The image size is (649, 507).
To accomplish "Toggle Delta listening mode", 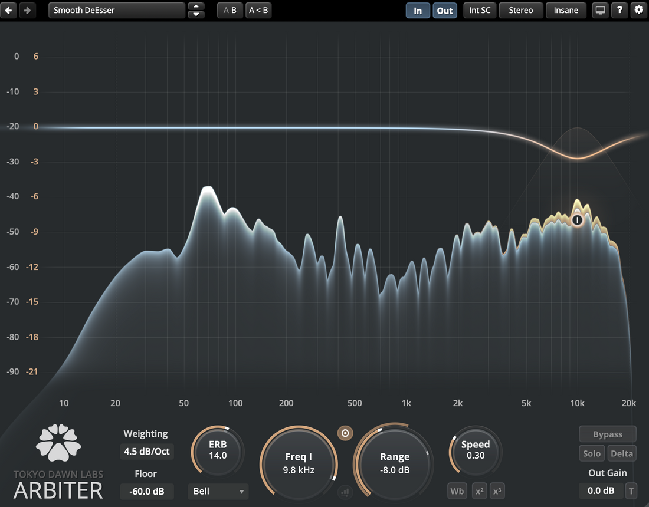I will click(x=622, y=453).
